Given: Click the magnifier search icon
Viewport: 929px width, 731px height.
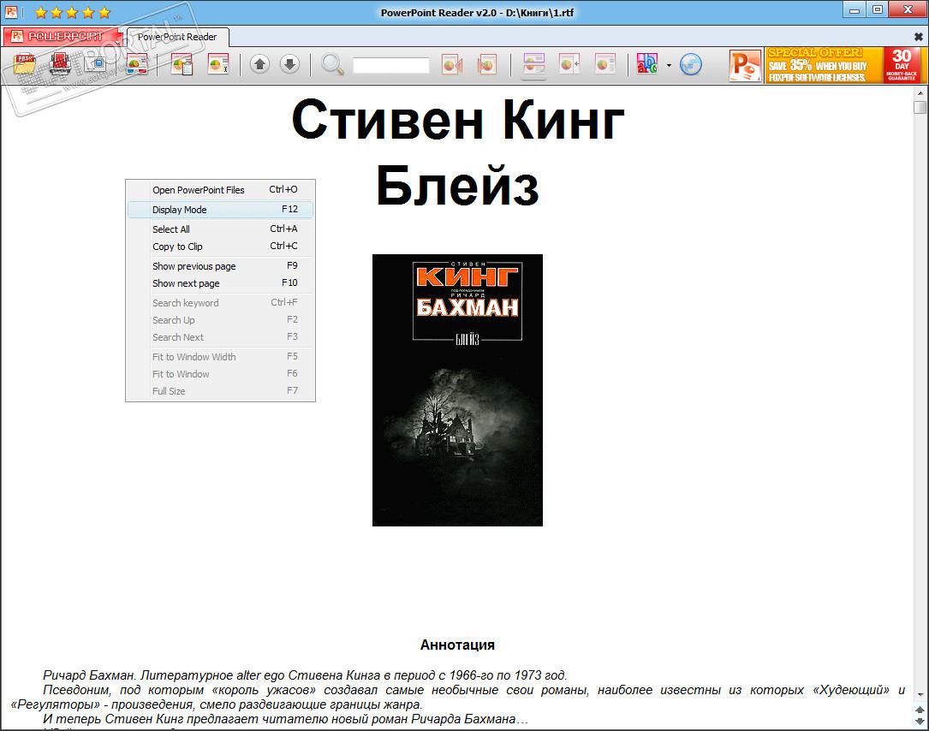Looking at the screenshot, I should [332, 64].
